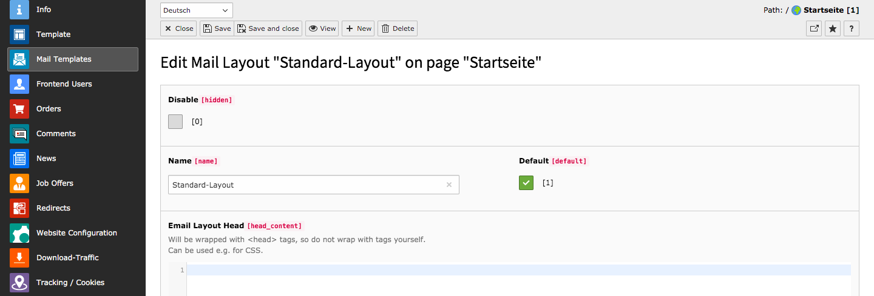The width and height of the screenshot is (874, 296).
Task: Uncheck the Default layout checkbox
Action: pyautogui.click(x=526, y=183)
